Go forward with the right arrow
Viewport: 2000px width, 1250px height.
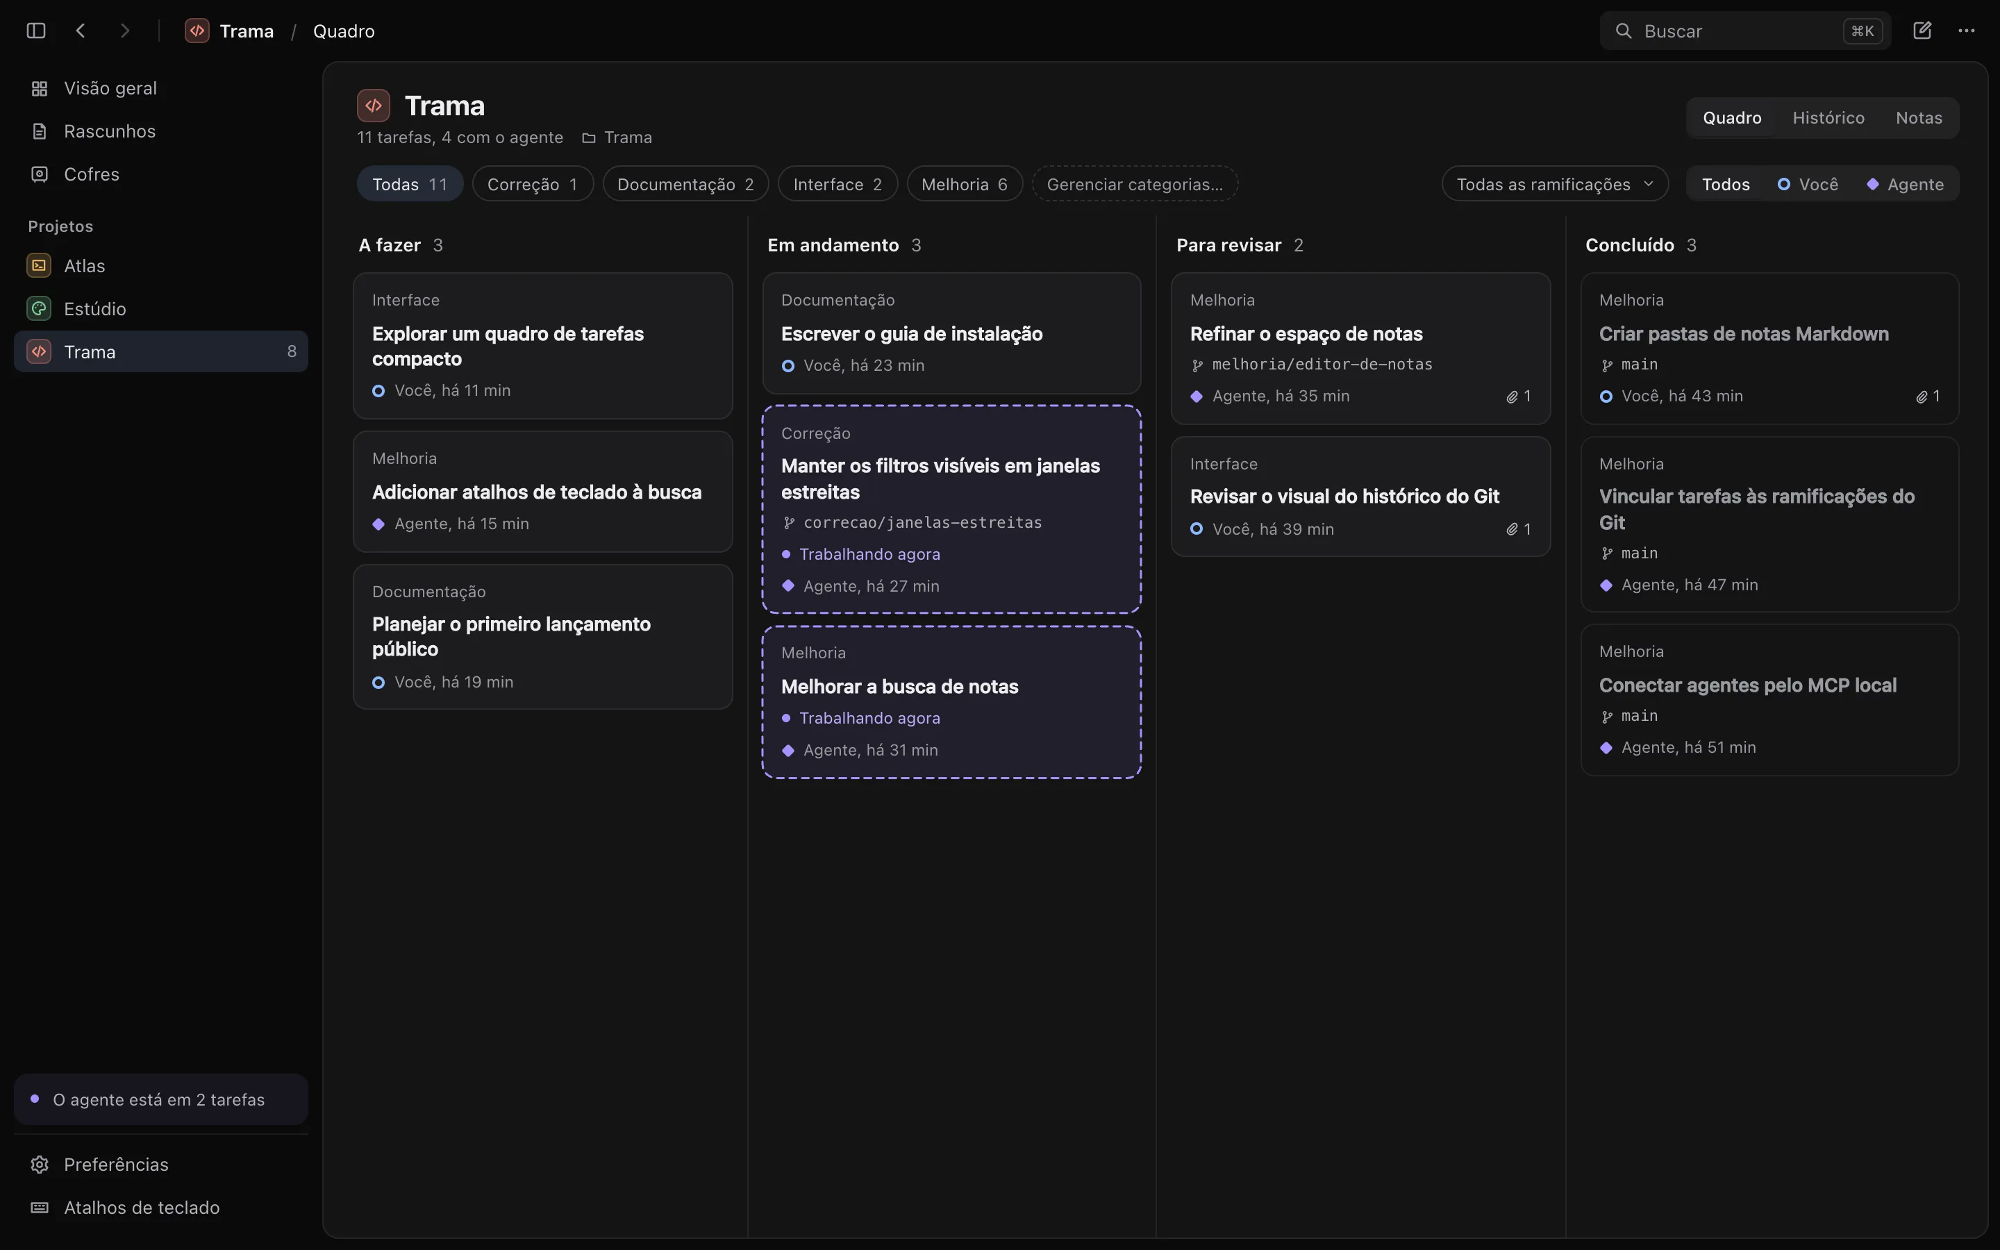pyautogui.click(x=125, y=31)
